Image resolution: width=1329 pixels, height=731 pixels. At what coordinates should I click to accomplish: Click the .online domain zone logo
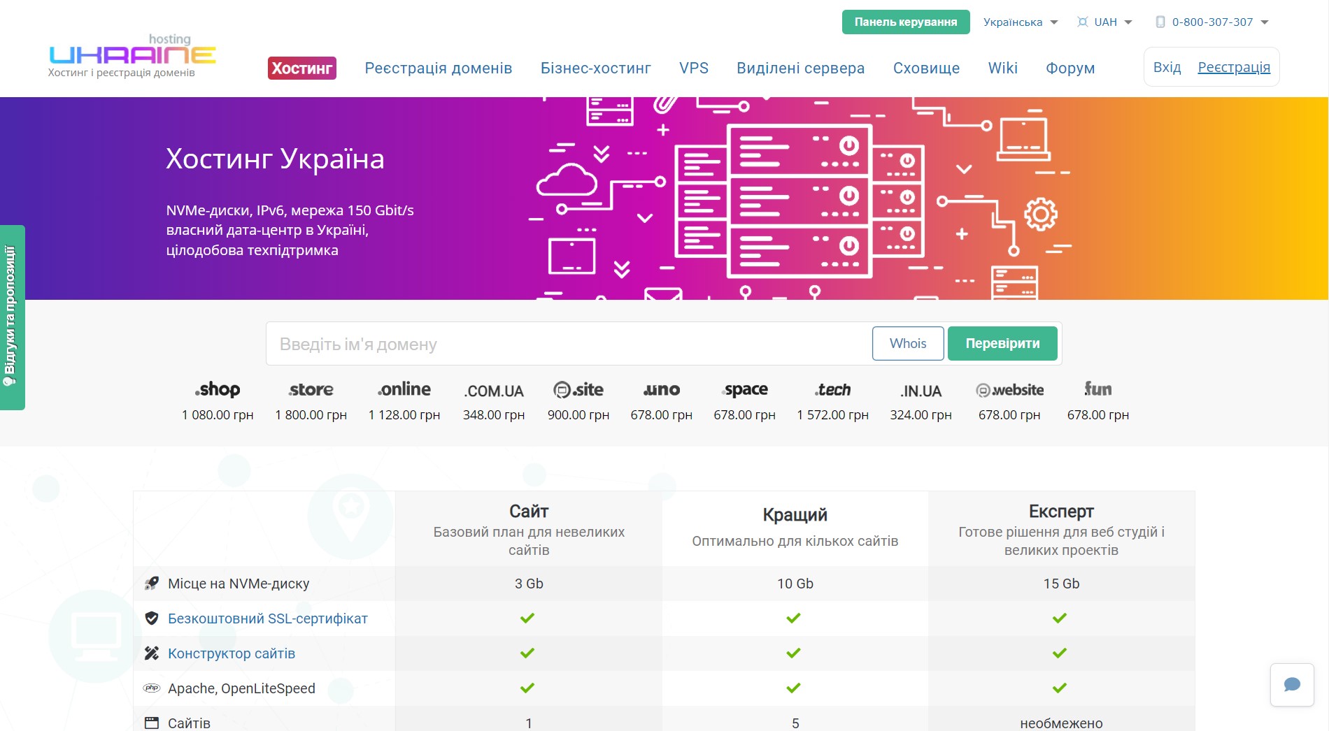coord(404,390)
